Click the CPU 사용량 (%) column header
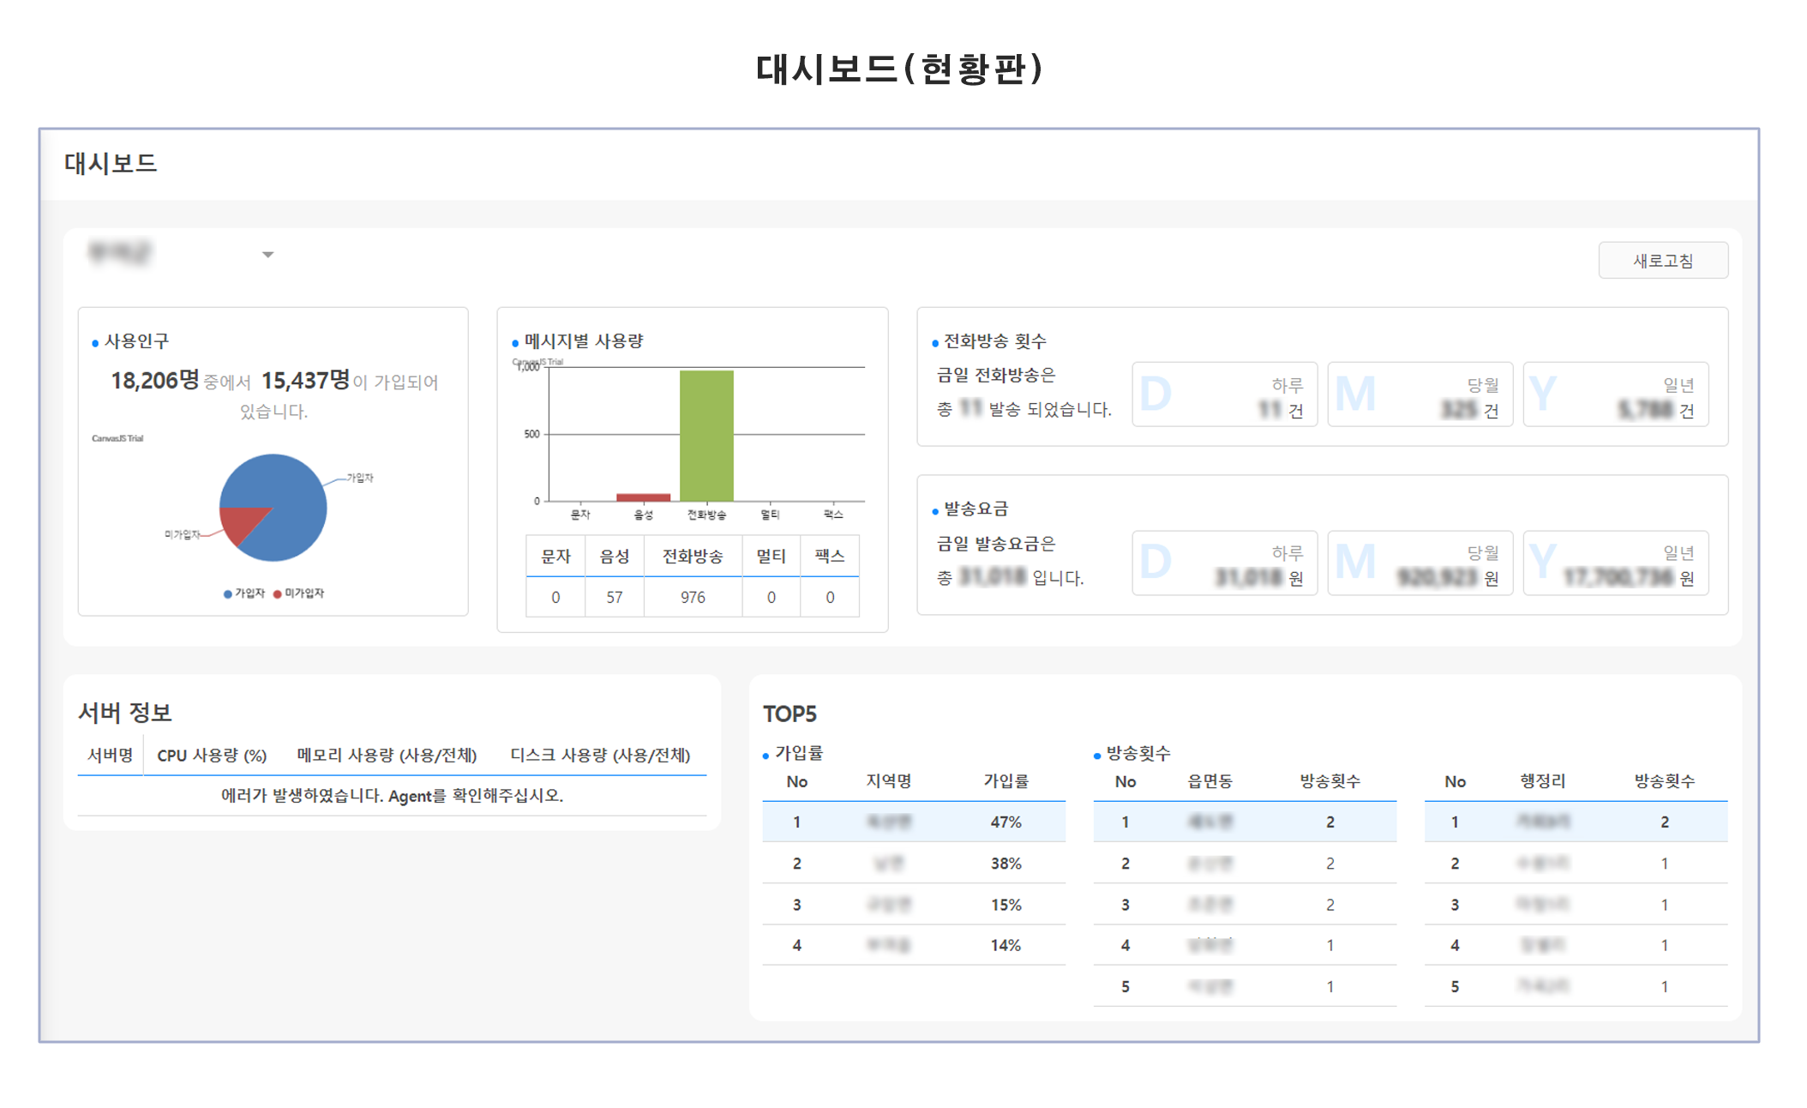The image size is (1807, 1108). click(x=212, y=756)
